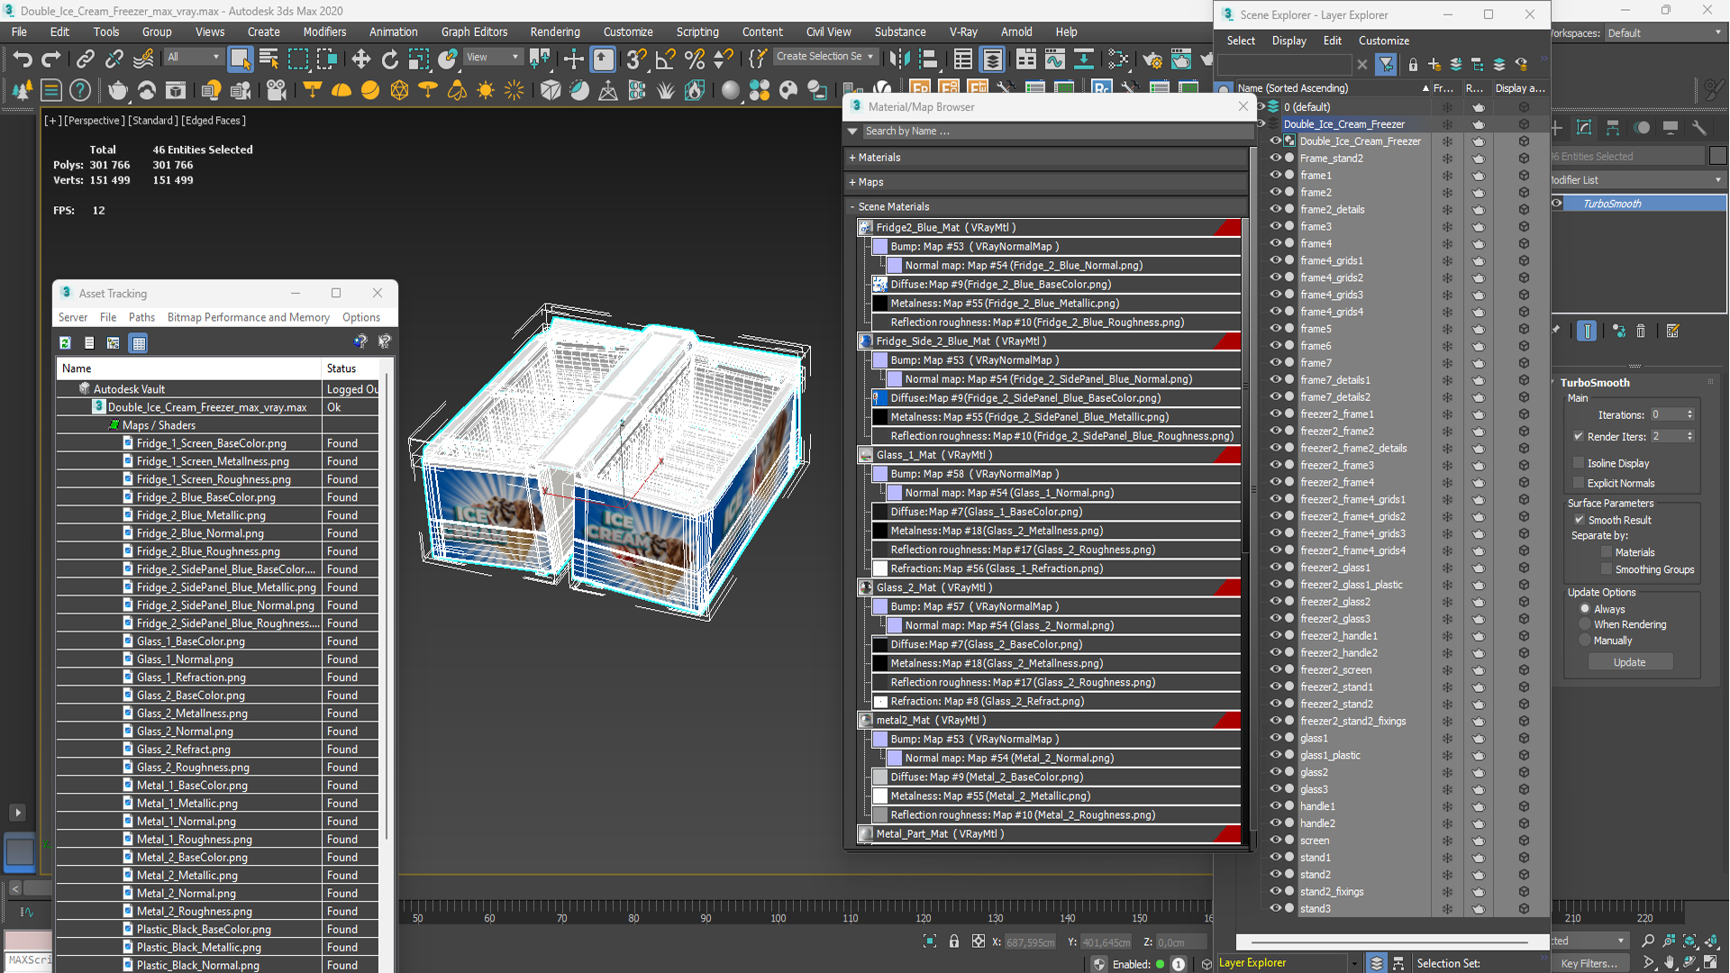This screenshot has height=973, width=1730.
Task: Click the lock cell icon in Scene Explorer
Action: click(x=1412, y=65)
